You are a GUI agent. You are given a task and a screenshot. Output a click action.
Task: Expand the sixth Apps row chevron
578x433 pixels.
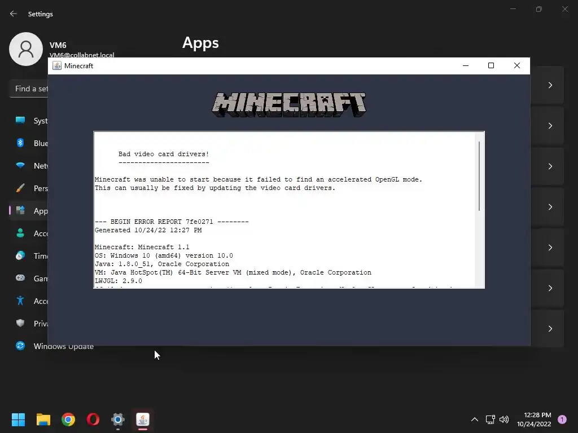click(550, 288)
